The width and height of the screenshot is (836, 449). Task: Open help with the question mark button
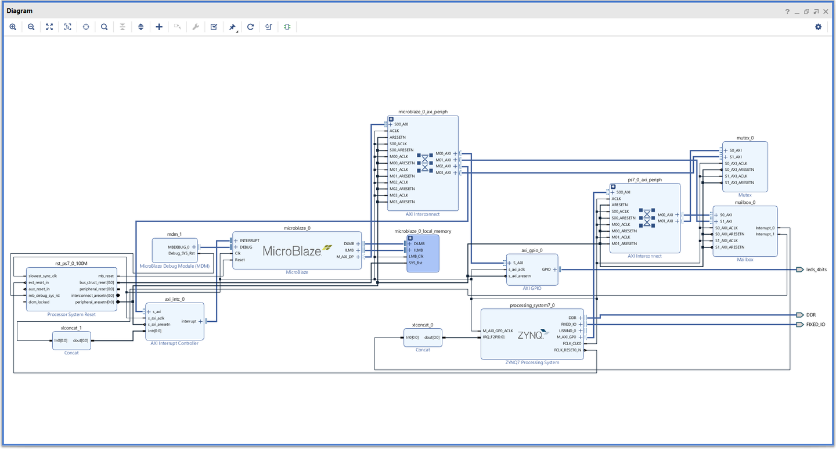pos(787,11)
